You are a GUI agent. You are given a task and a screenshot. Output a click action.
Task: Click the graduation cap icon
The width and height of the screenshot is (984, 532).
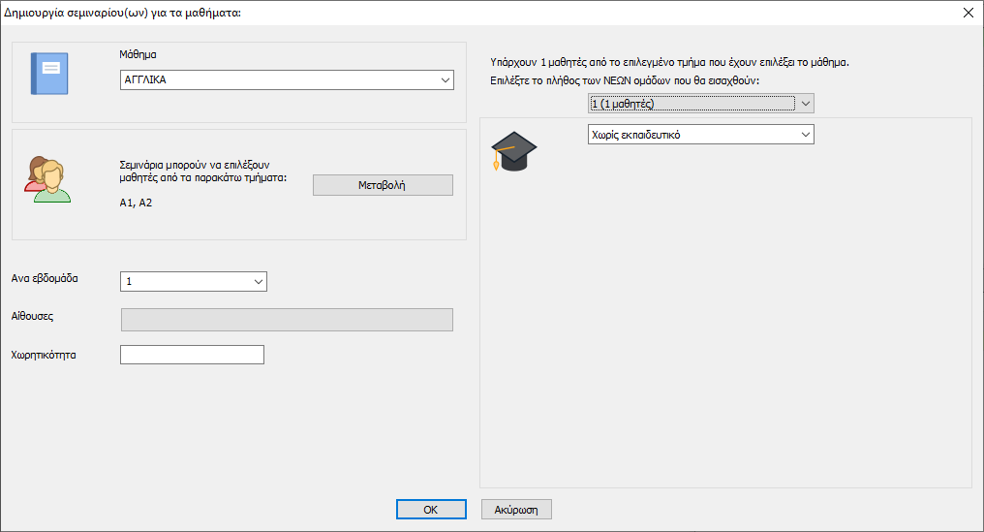click(x=513, y=152)
